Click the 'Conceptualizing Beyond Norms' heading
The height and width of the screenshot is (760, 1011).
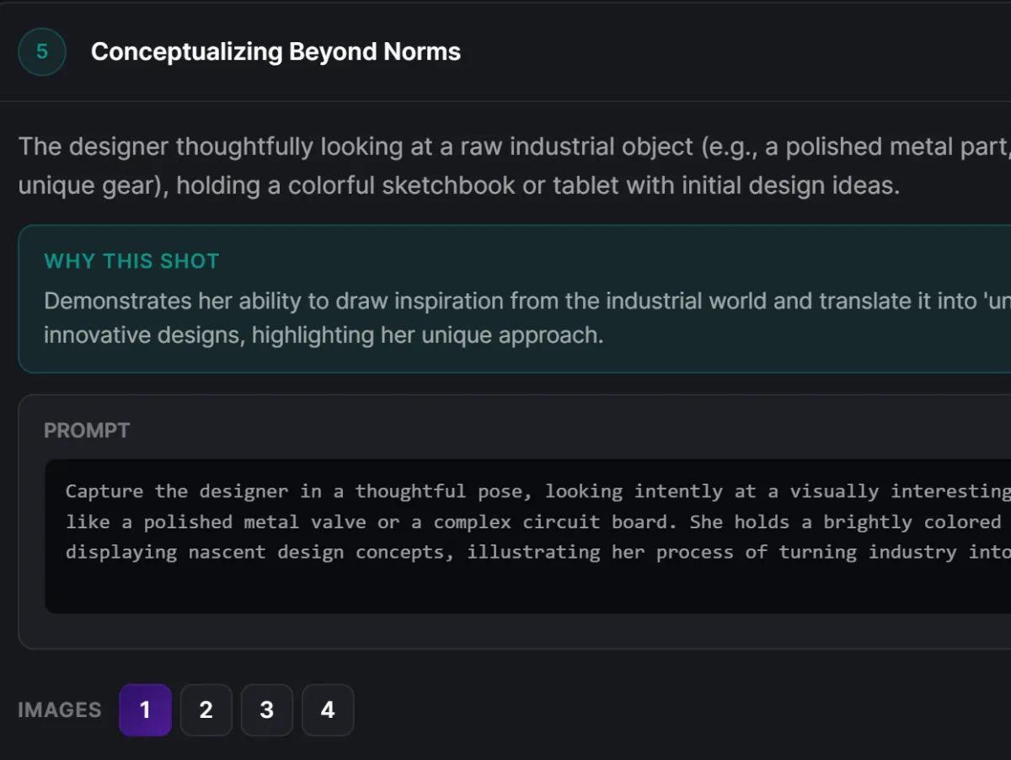tap(275, 52)
